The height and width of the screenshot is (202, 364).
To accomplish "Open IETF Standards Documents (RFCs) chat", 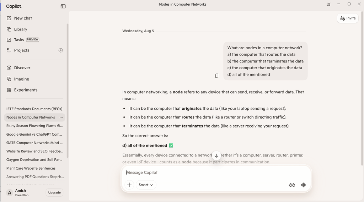I will 34,109.
